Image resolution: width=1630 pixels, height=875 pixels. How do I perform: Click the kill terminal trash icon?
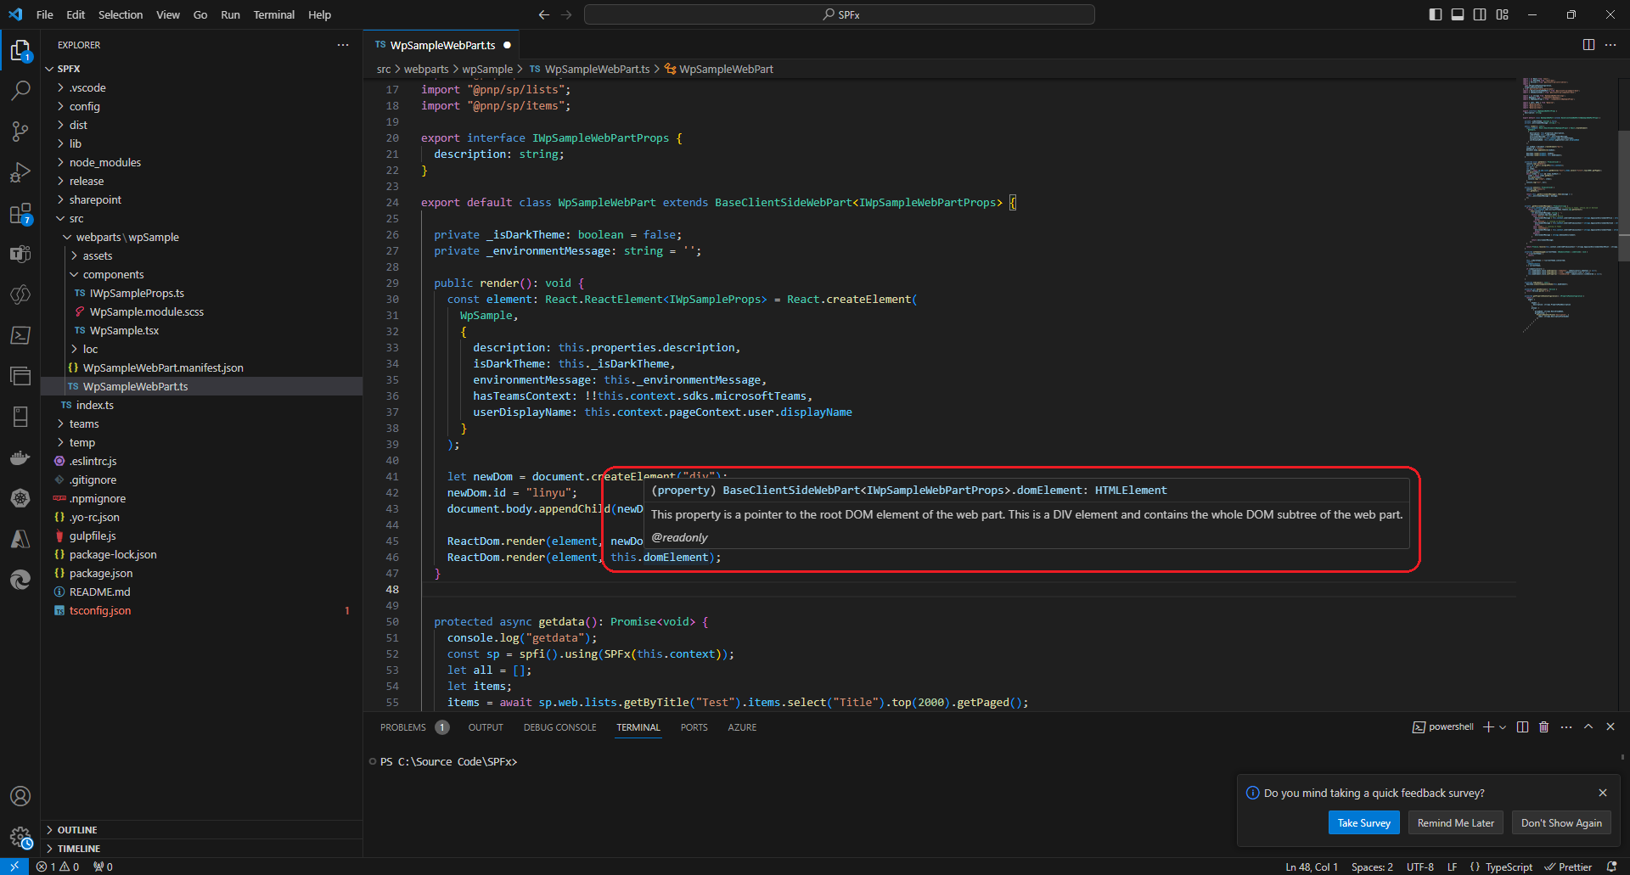point(1543,726)
